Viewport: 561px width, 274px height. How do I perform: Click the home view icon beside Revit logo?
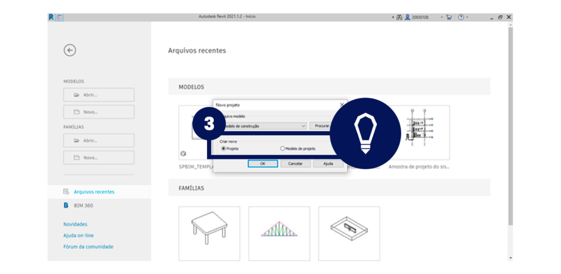tap(59, 17)
